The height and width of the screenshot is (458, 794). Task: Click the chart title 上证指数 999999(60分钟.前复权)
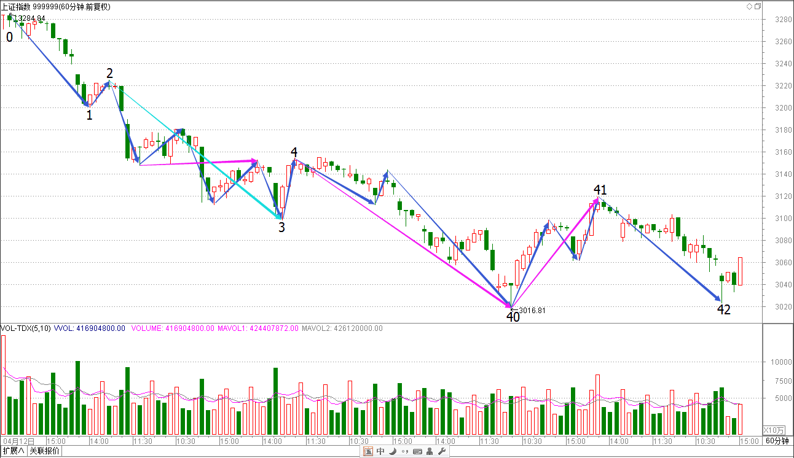pyautogui.click(x=55, y=6)
